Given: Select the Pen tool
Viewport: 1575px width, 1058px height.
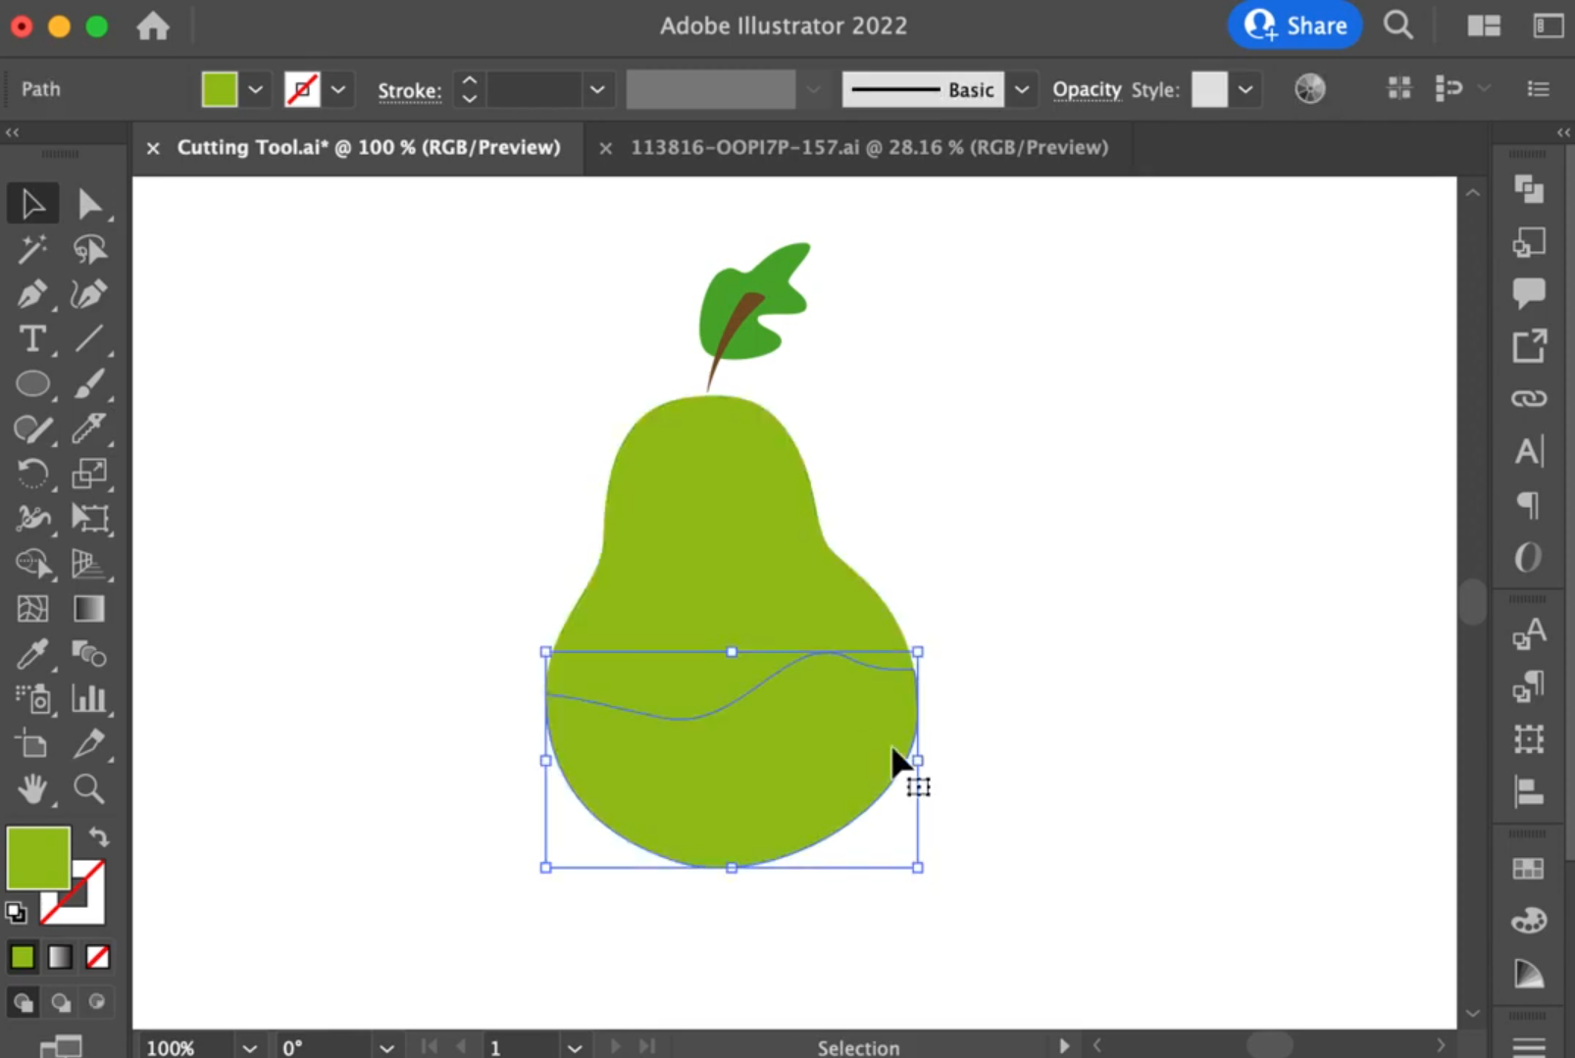Looking at the screenshot, I should [x=32, y=294].
